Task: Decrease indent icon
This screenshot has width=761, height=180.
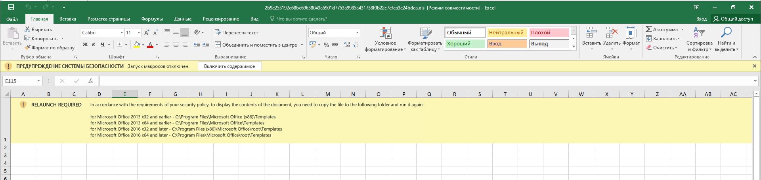Action: (197, 45)
